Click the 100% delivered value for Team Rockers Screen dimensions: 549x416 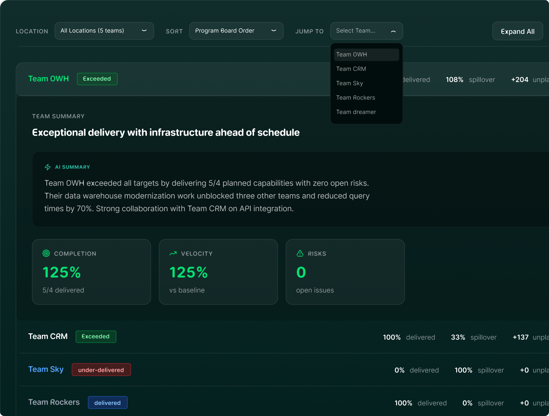[x=403, y=403]
